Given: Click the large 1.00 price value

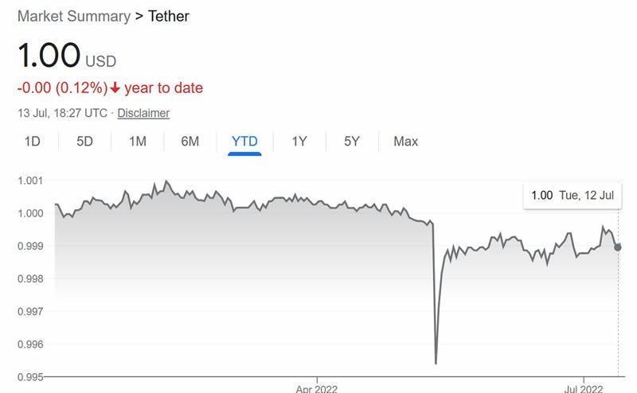Looking at the screenshot, I should 49,55.
